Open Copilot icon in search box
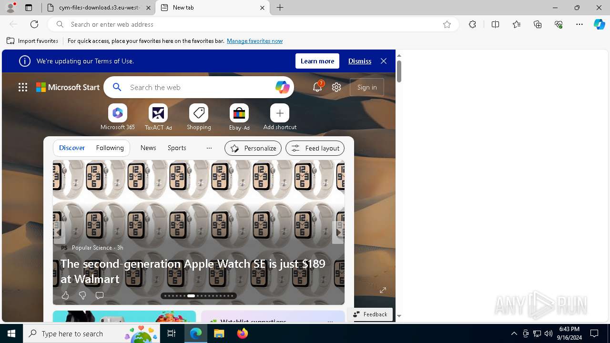The width and height of the screenshot is (610, 343). click(282, 87)
